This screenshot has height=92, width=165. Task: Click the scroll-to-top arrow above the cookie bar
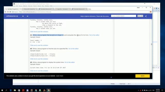(111, 77)
